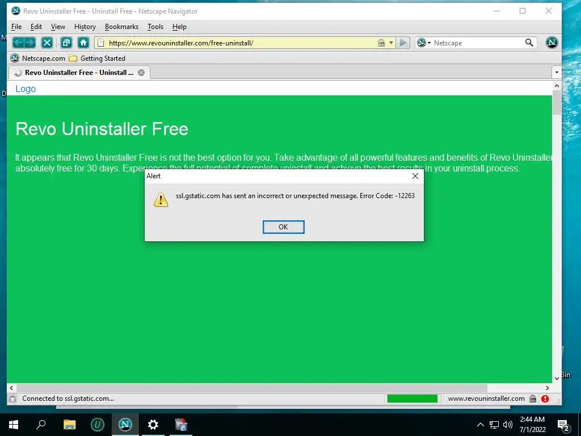The image size is (581, 436).
Task: Click the status bar left corner icon
Action: pyautogui.click(x=12, y=399)
